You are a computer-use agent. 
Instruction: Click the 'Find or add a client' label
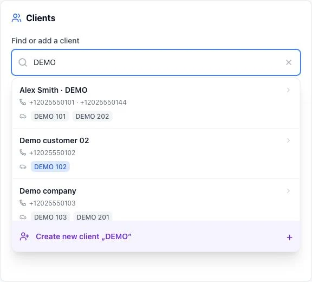pos(45,41)
